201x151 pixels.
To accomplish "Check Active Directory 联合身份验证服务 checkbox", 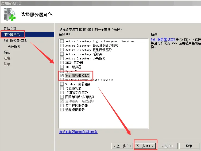I will (62, 45).
